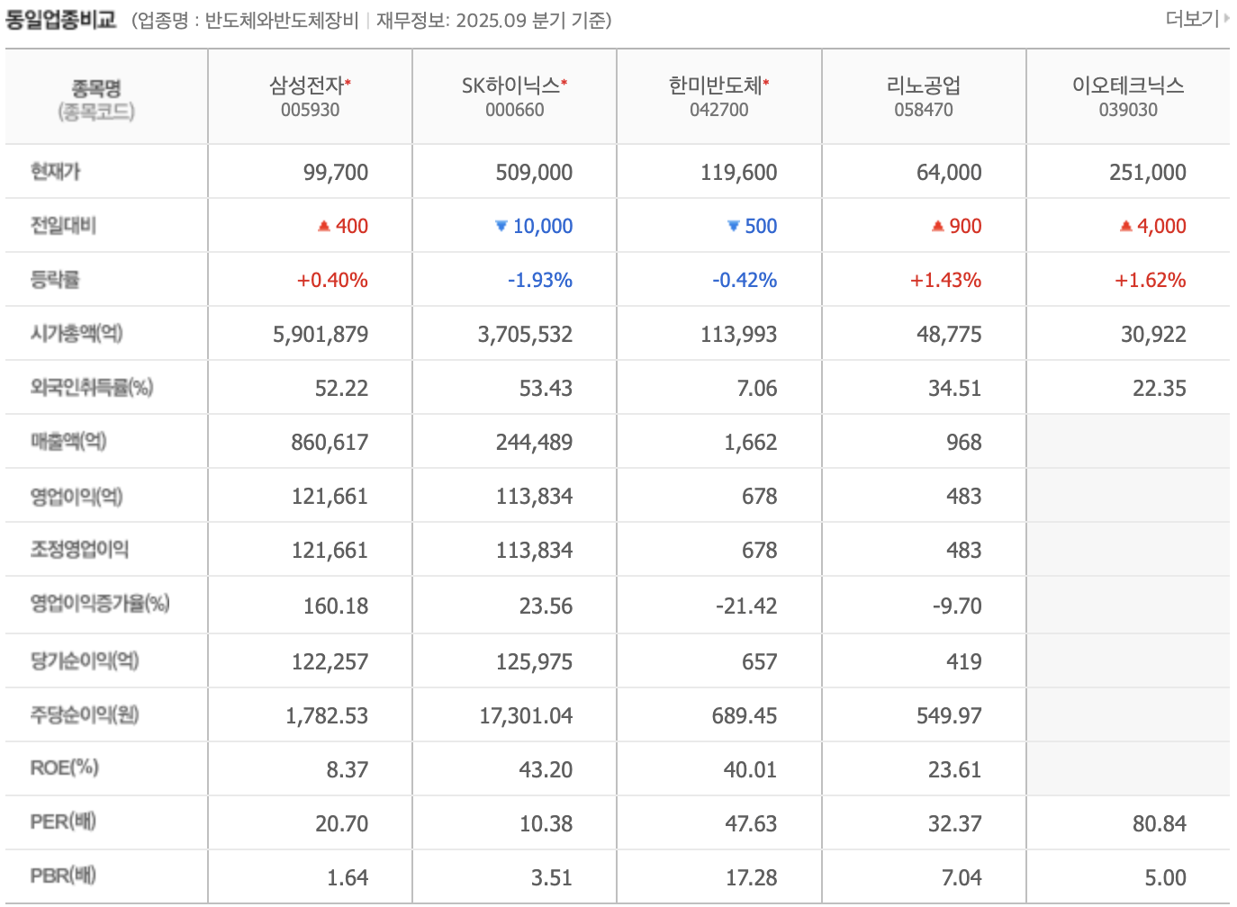
Task: Click 리노공업 current price 64,000
Action: 949,172
